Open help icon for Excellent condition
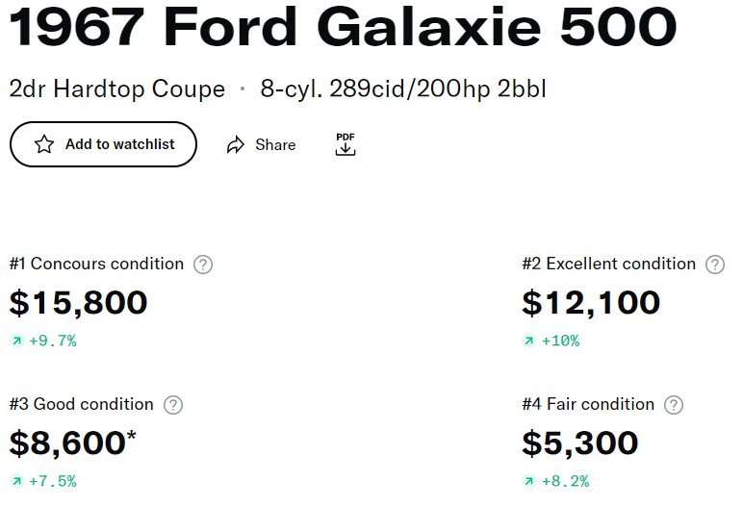Screen dimensions: 743x506 point(715,265)
